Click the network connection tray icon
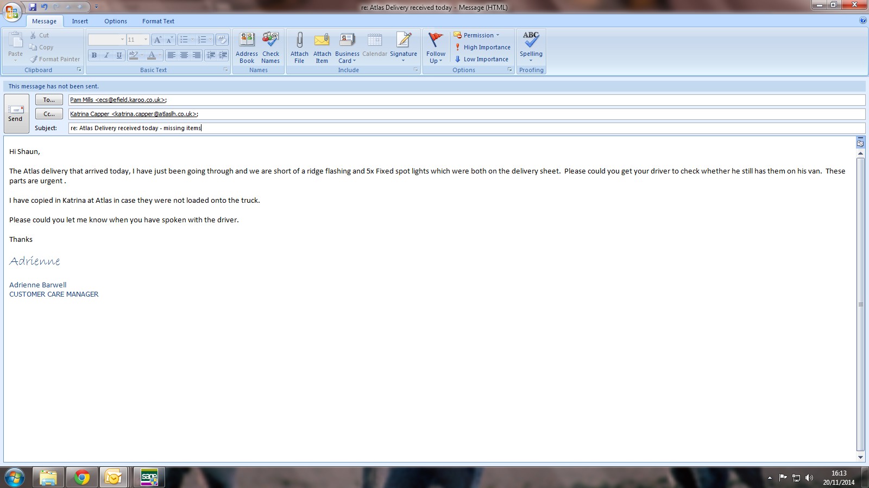 point(796,478)
